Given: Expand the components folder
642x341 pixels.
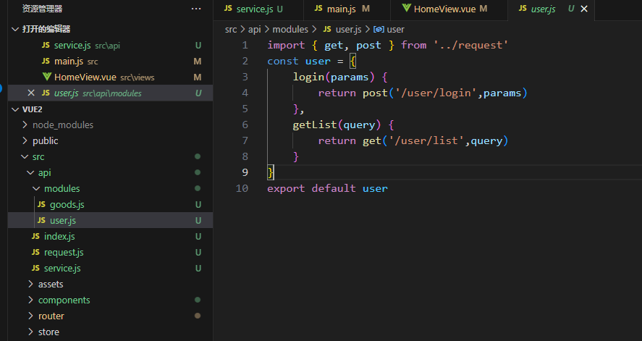Looking at the screenshot, I should tap(30, 300).
